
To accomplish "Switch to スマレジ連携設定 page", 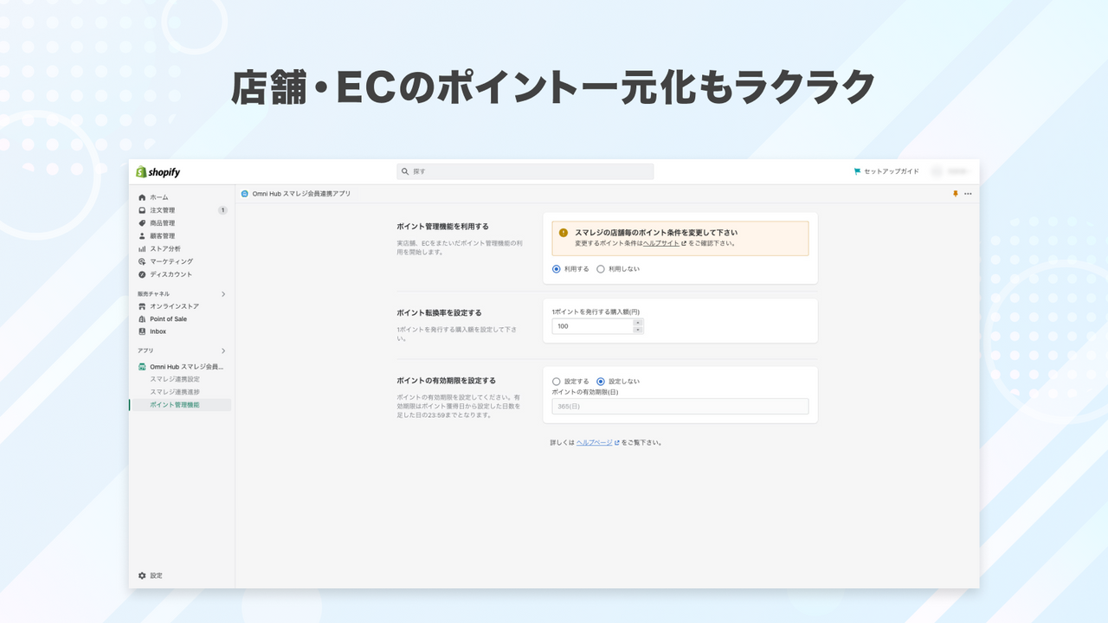I will pyautogui.click(x=173, y=378).
